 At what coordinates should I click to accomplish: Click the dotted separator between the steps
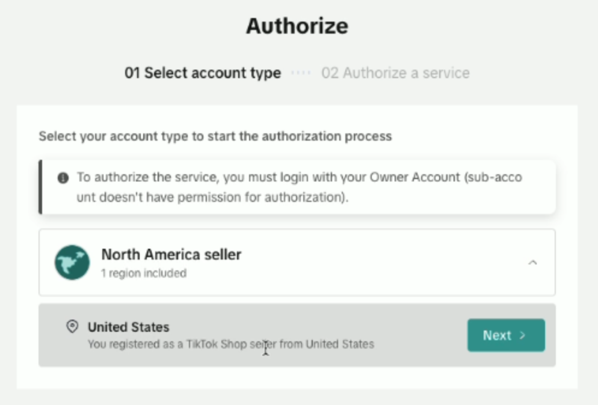(301, 73)
